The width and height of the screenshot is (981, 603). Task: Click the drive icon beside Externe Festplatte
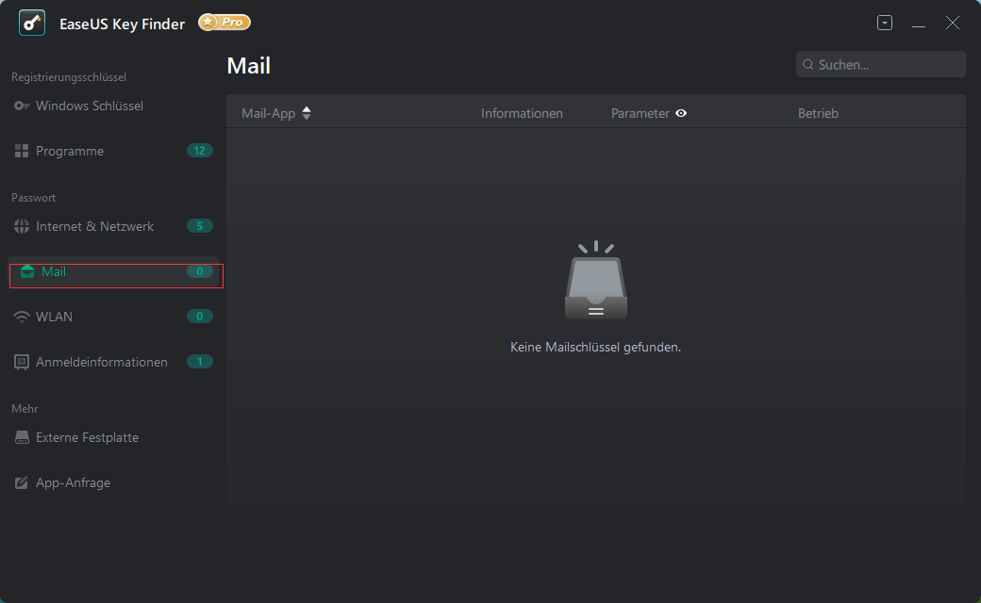22,437
